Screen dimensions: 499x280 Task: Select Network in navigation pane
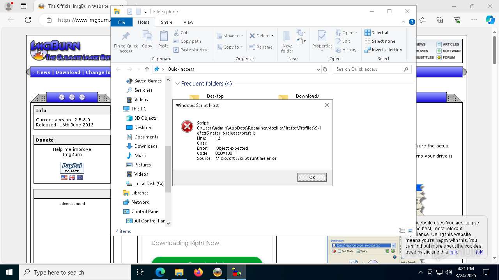tap(136, 202)
